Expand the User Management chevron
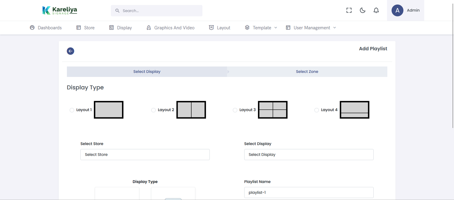This screenshot has width=454, height=200. pos(335,27)
